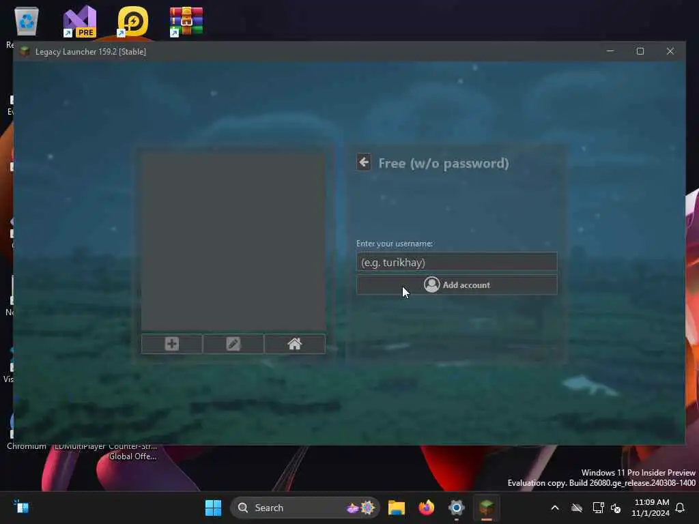Open the Visual Studio Preview desktop shortcut
Image resolution: width=699 pixels, height=524 pixels.
[80, 21]
